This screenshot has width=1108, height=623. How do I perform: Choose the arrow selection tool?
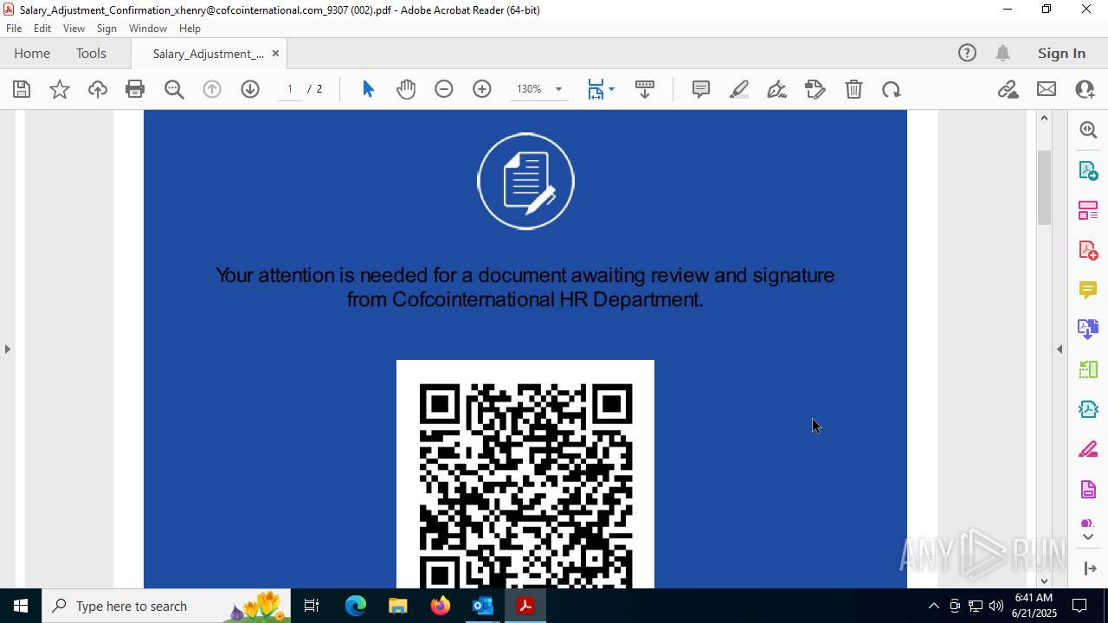368,89
